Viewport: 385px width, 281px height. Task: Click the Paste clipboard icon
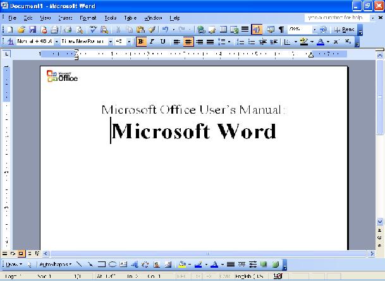141,30
